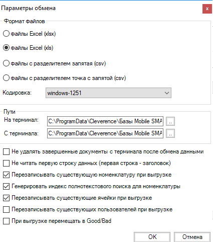The image size is (213, 242).
Task: Browse for the На терминал folder
Action: [170, 121]
